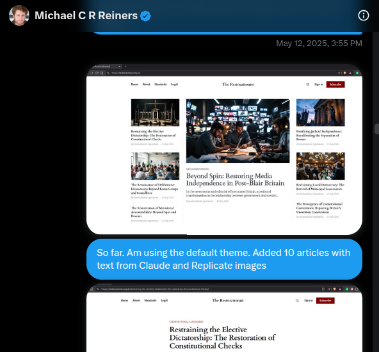Click the golden scales image above Restraining the Elective Dictatorship

click(155, 113)
